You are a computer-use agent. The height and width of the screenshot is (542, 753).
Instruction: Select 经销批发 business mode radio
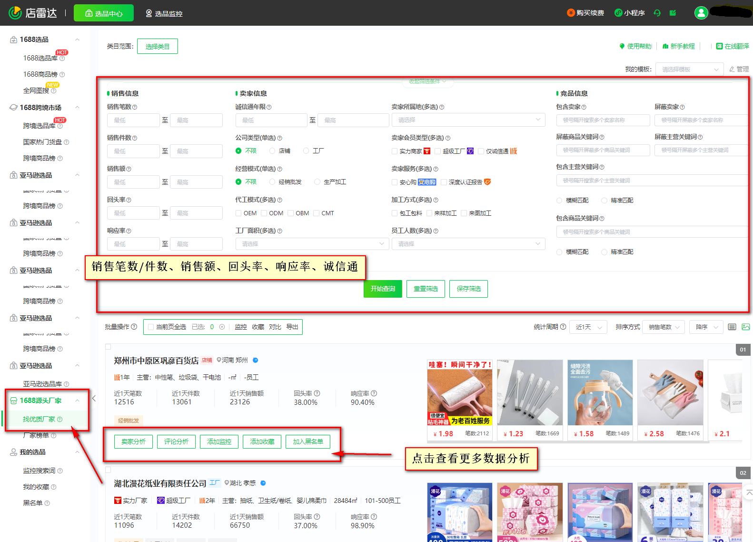(272, 182)
